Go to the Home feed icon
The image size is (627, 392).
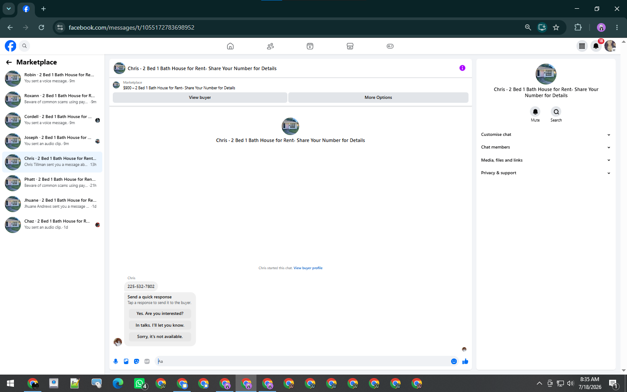[230, 46]
